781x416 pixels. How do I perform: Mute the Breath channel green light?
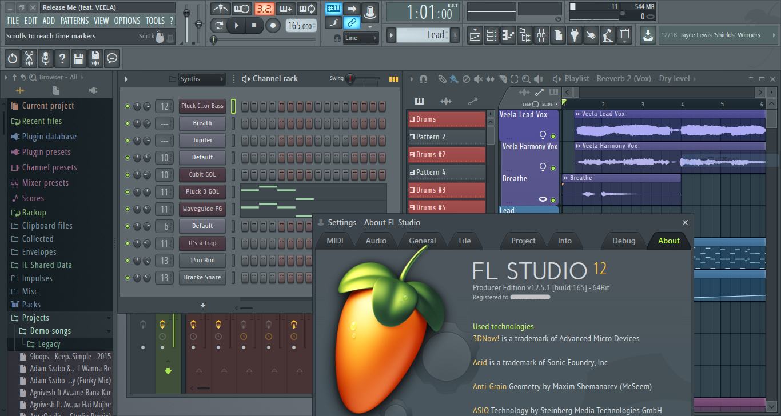[x=127, y=123]
